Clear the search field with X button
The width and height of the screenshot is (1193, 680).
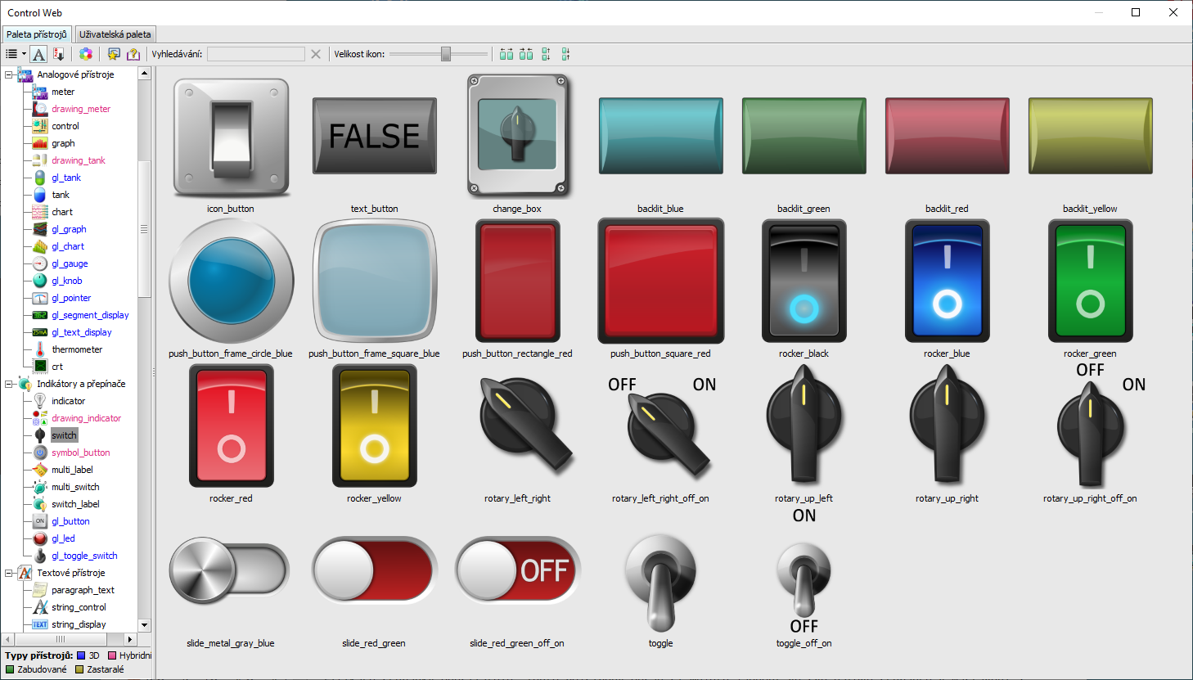[x=316, y=54]
